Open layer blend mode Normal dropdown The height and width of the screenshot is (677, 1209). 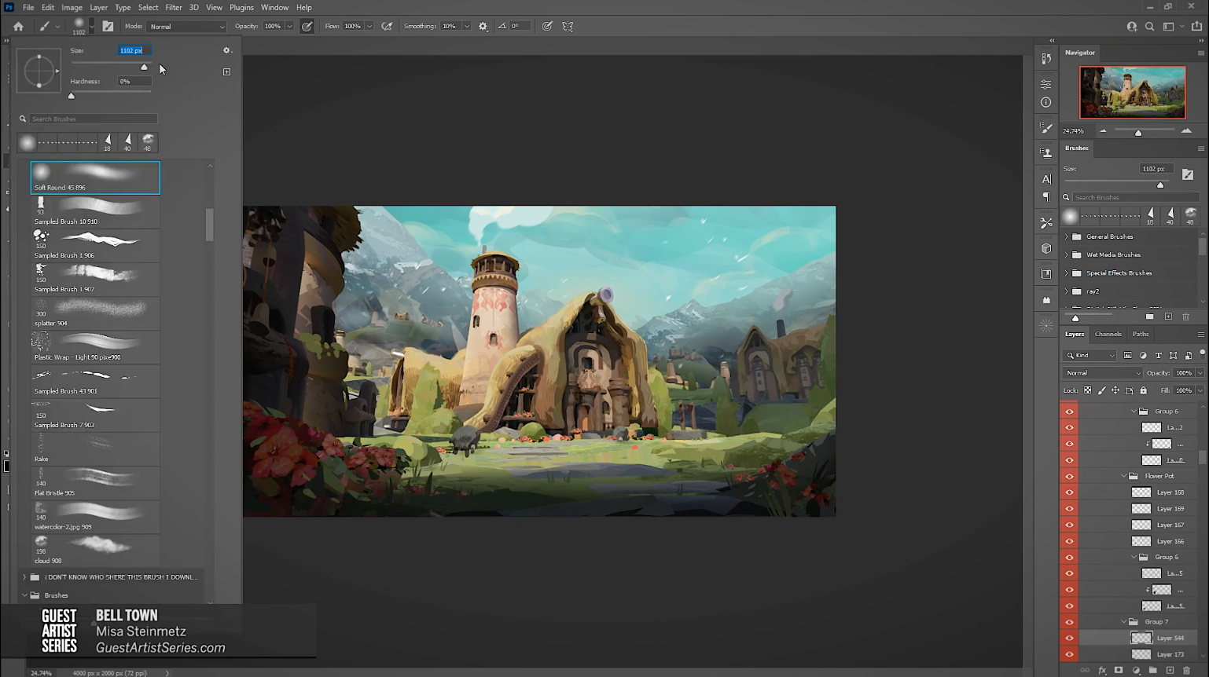coord(1102,373)
